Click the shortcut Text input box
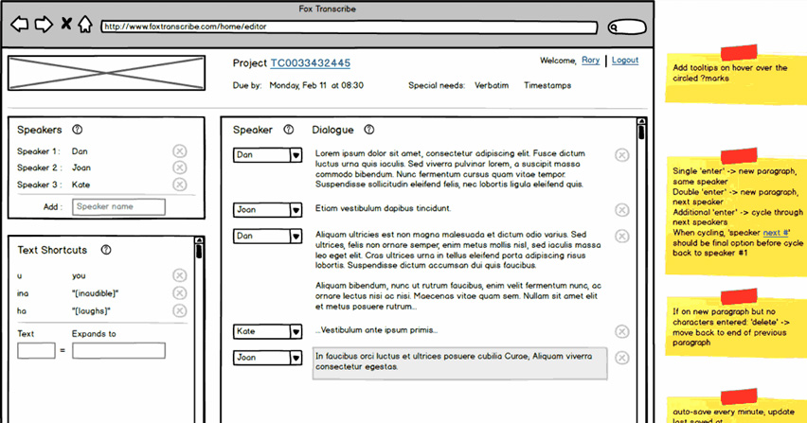The height and width of the screenshot is (423, 807). tap(36, 350)
